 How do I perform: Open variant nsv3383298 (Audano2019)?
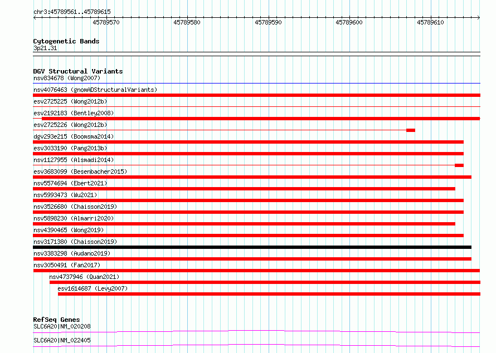point(72,254)
